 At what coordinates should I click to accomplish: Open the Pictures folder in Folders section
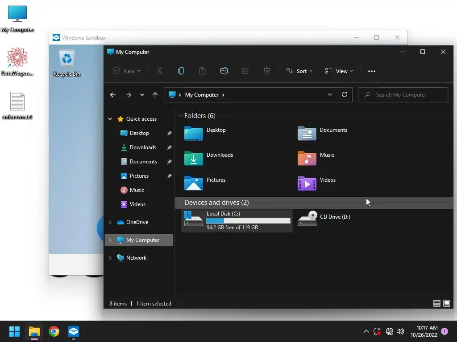(x=194, y=183)
